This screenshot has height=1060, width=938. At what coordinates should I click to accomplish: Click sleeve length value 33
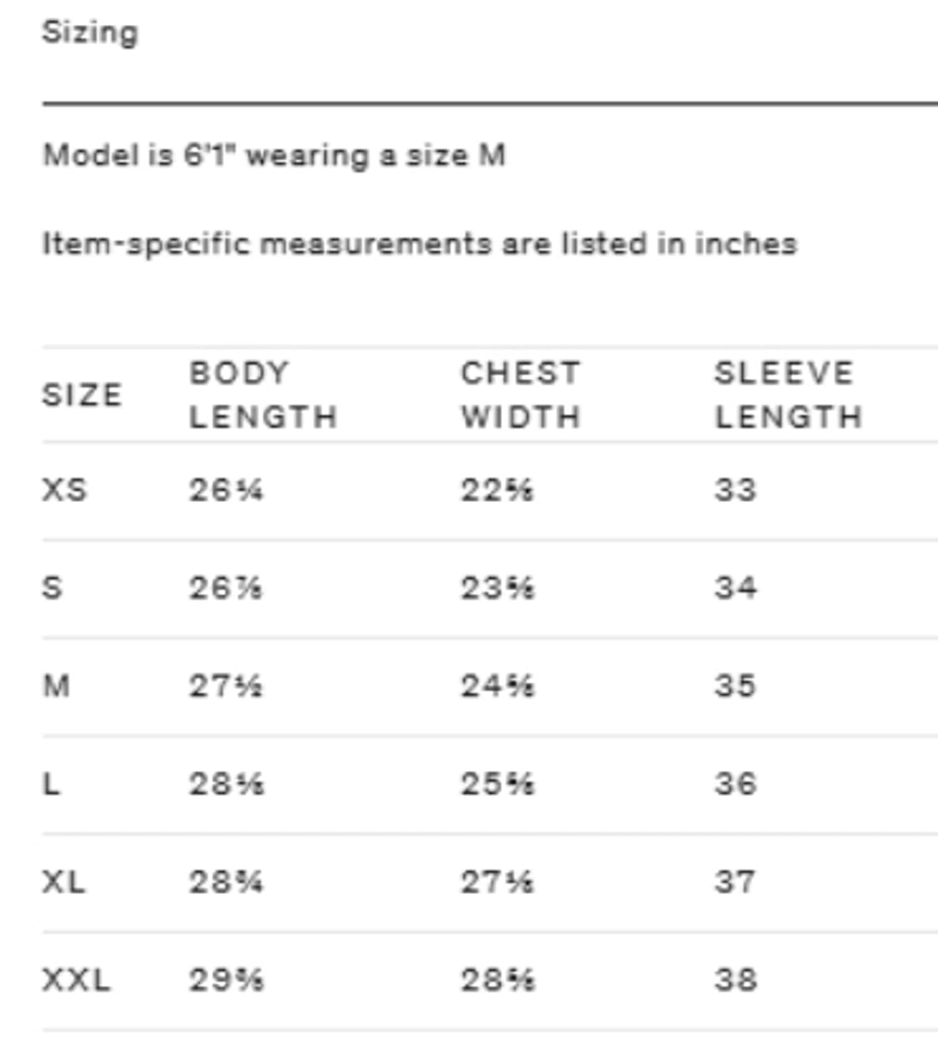[735, 490]
